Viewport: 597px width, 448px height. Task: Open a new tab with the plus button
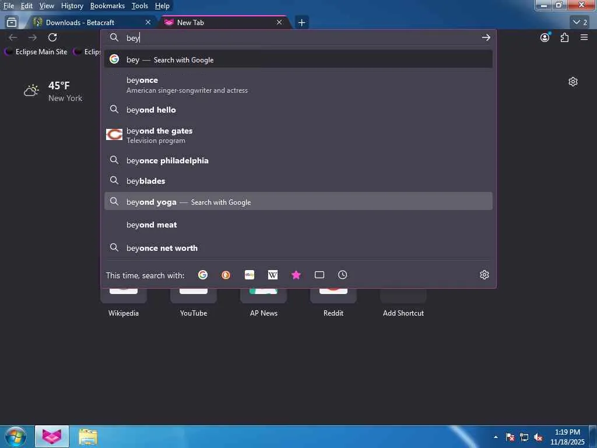tap(301, 23)
